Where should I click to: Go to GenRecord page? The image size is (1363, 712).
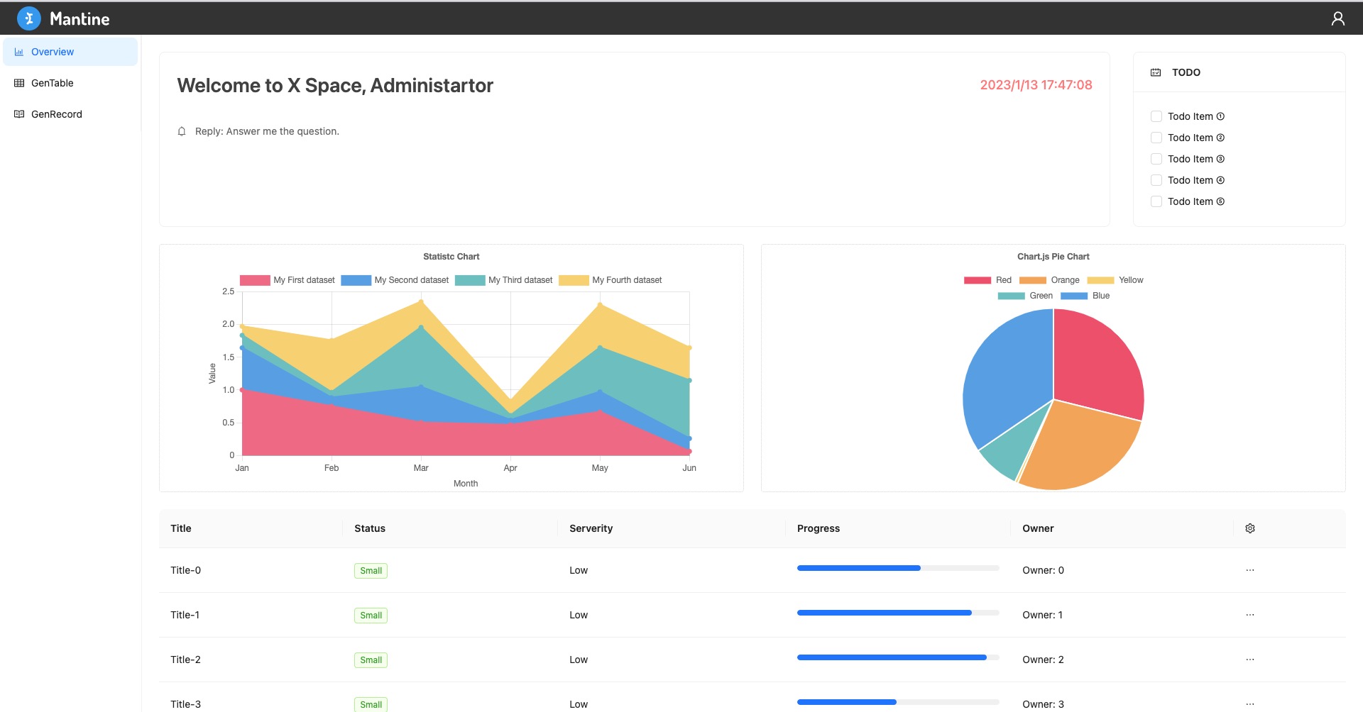tap(70, 114)
